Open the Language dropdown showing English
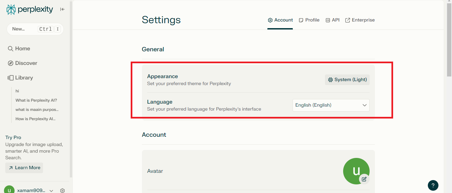The height and width of the screenshot is (193, 452). tap(331, 105)
